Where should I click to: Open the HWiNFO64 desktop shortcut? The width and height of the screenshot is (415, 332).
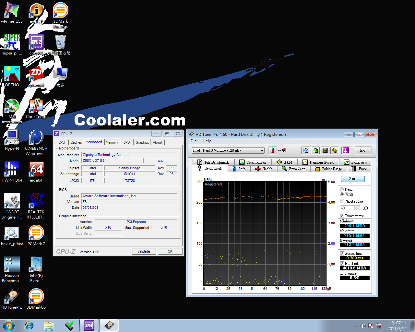12,172
